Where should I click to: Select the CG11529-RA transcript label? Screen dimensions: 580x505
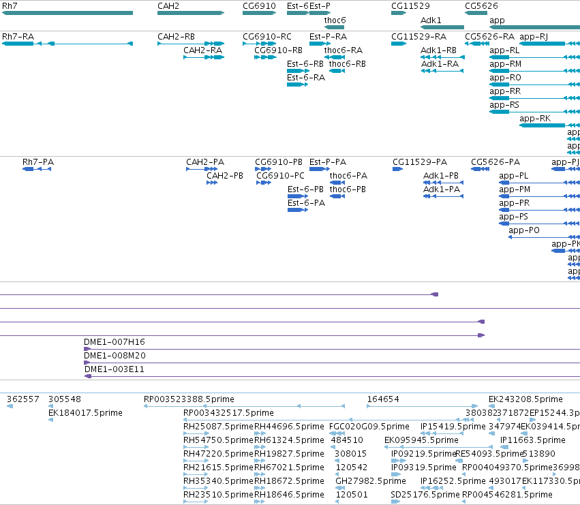tap(418, 37)
